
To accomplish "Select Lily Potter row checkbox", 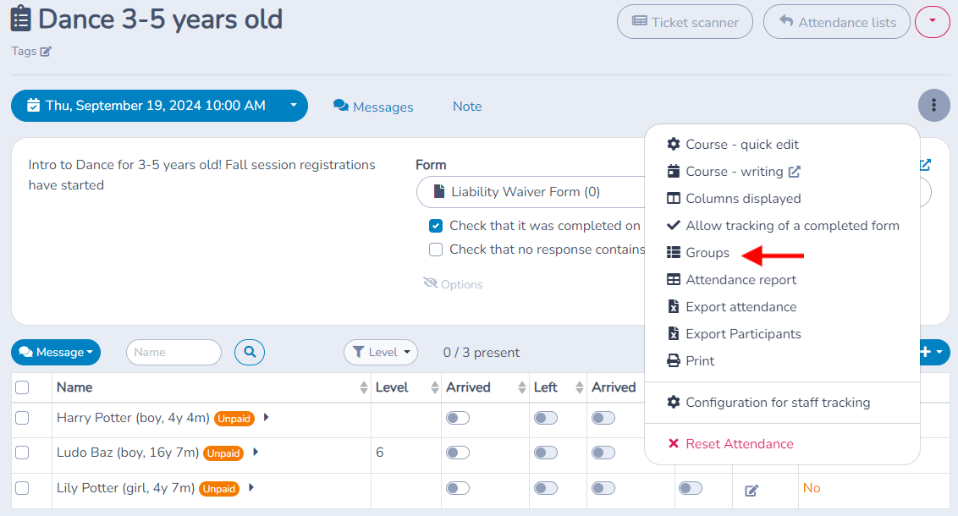I will pos(22,488).
